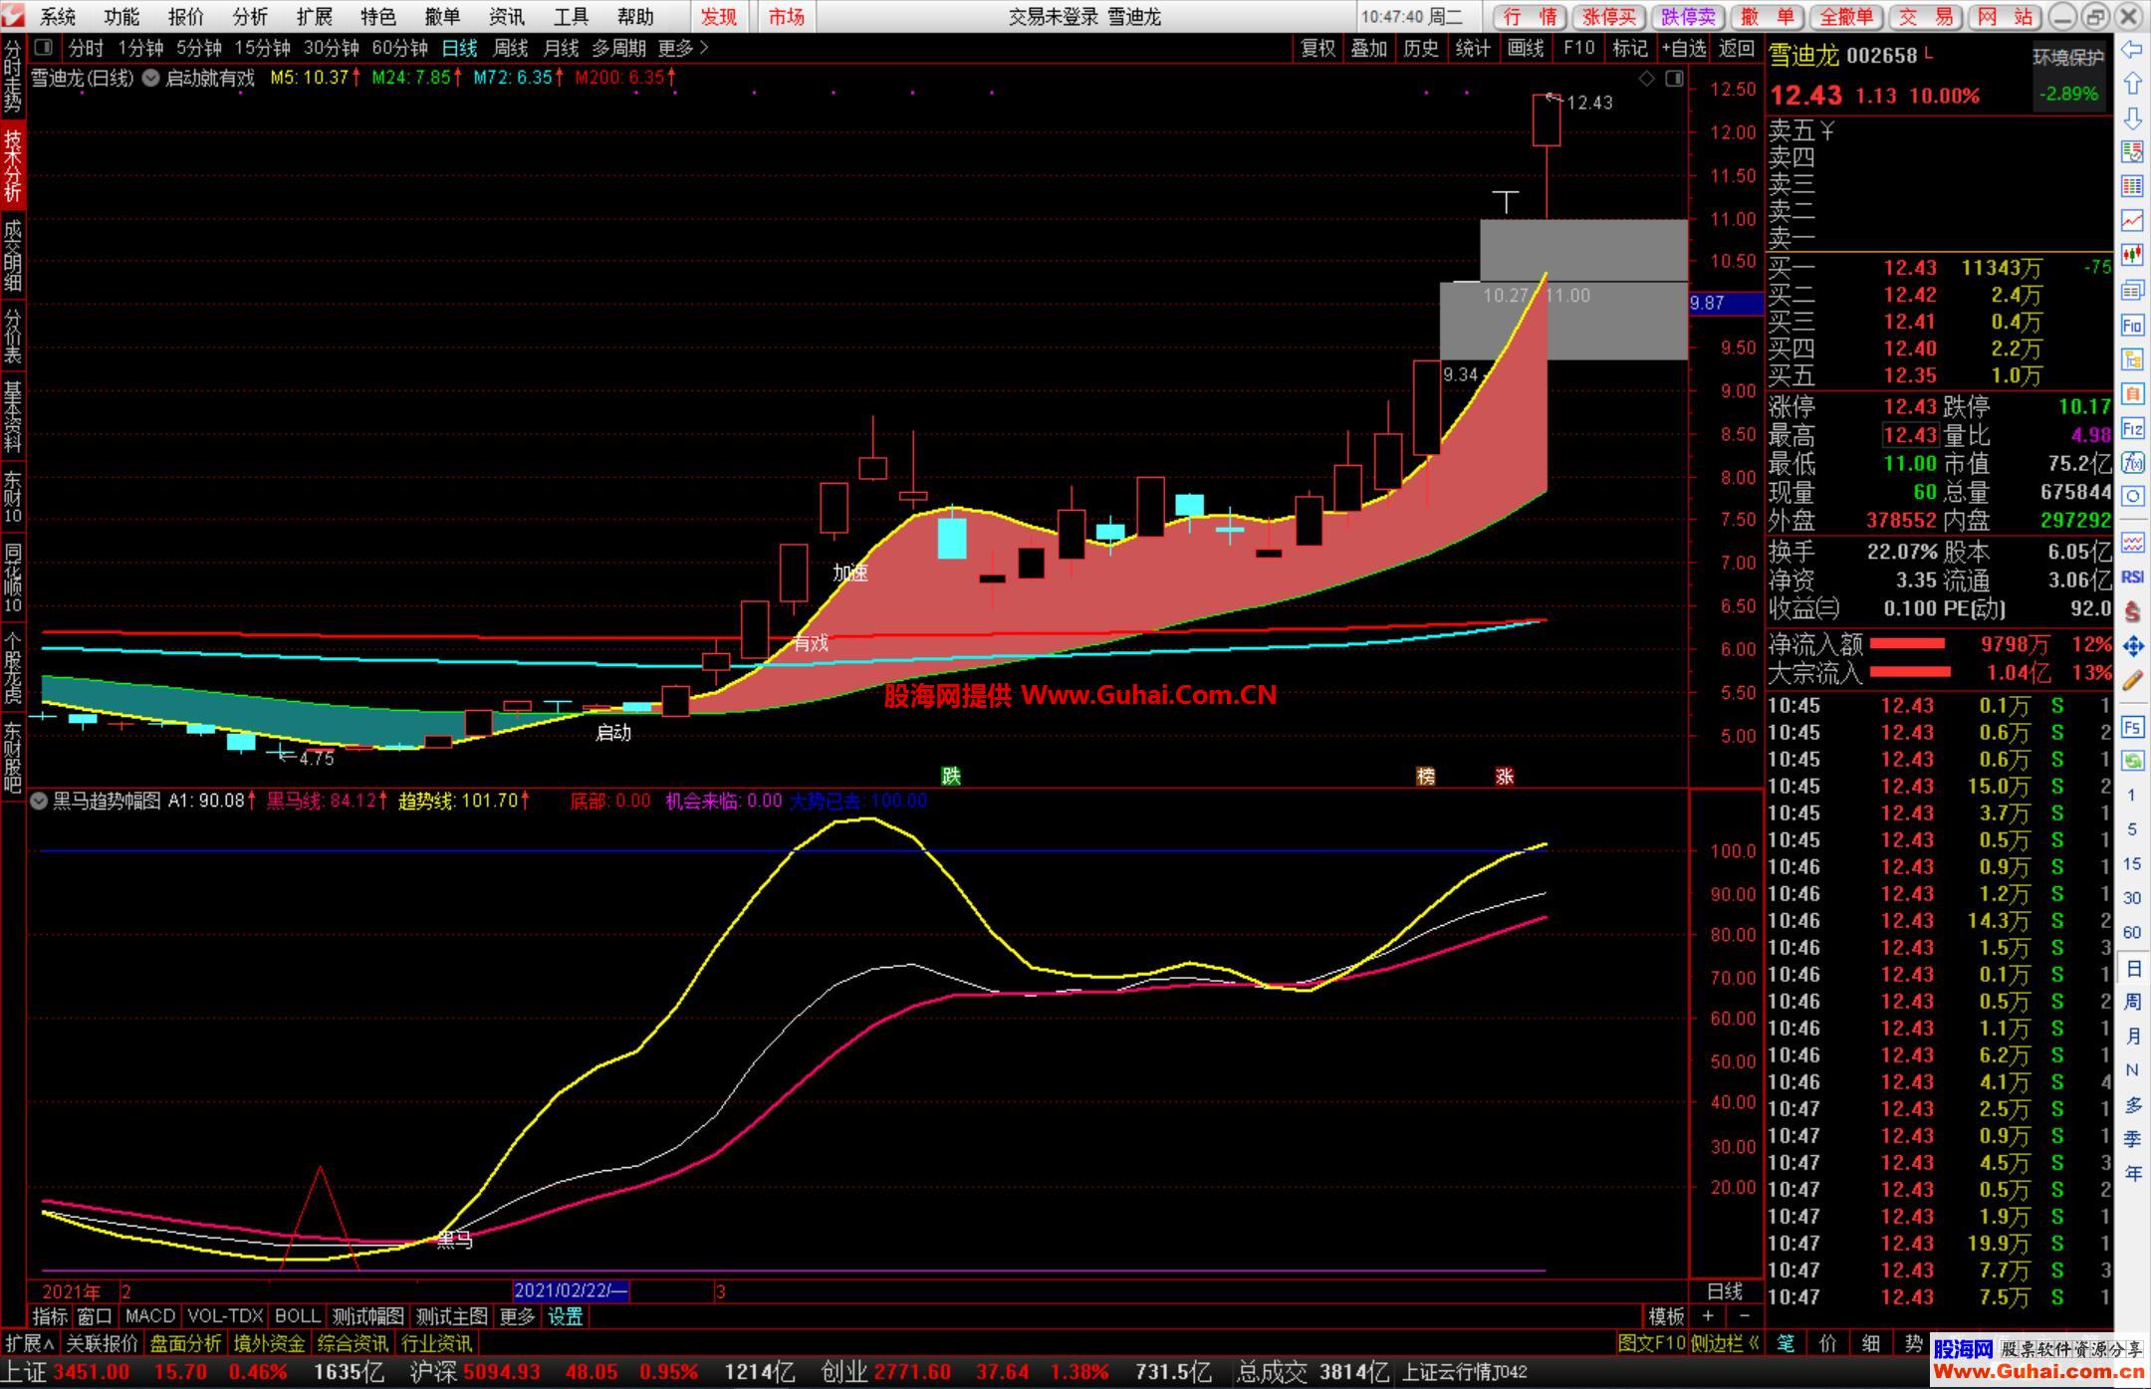Click the RSI indicator icon
Viewport: 2151px width, 1389px height.
coord(2132,577)
